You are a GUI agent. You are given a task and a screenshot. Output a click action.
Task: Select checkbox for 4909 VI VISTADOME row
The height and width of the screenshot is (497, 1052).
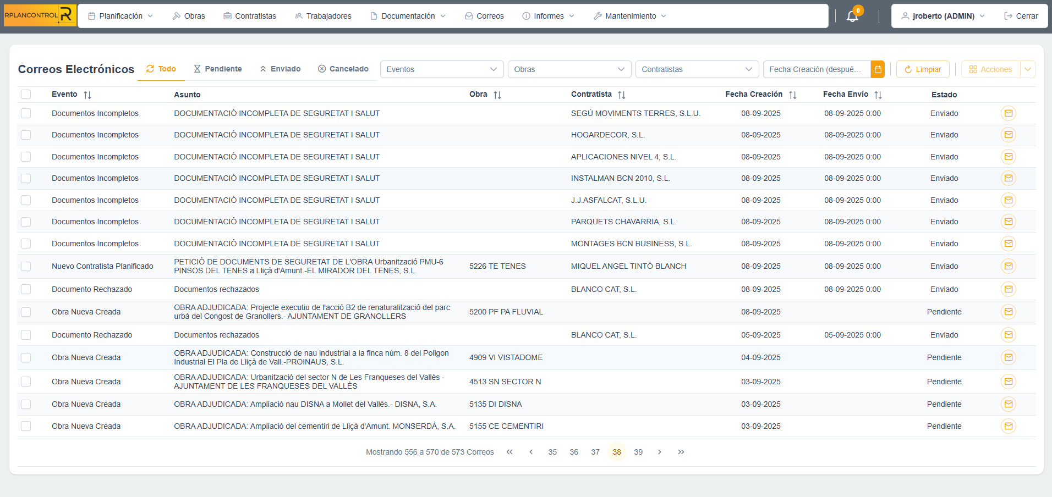pos(26,357)
